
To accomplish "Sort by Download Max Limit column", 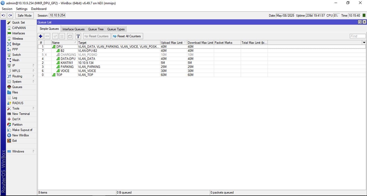I will click(200, 42).
